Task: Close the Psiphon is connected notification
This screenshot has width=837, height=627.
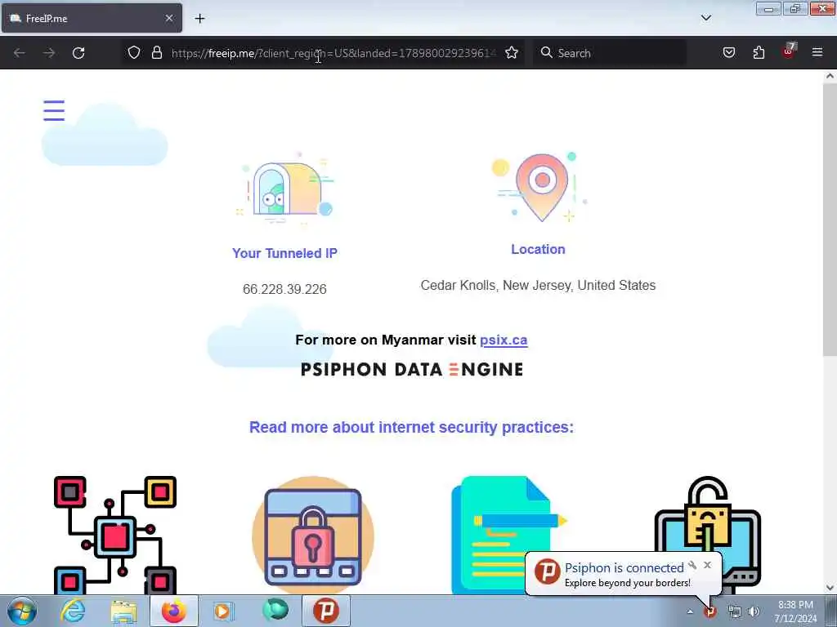Action: (707, 565)
